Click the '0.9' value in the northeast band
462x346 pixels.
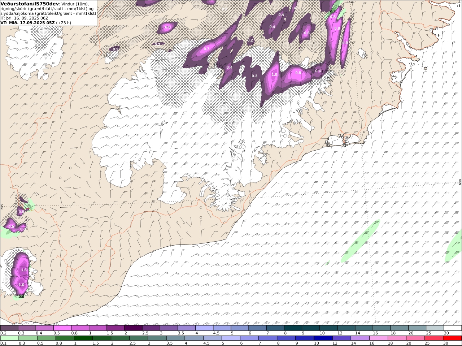pyautogui.click(x=345, y=43)
